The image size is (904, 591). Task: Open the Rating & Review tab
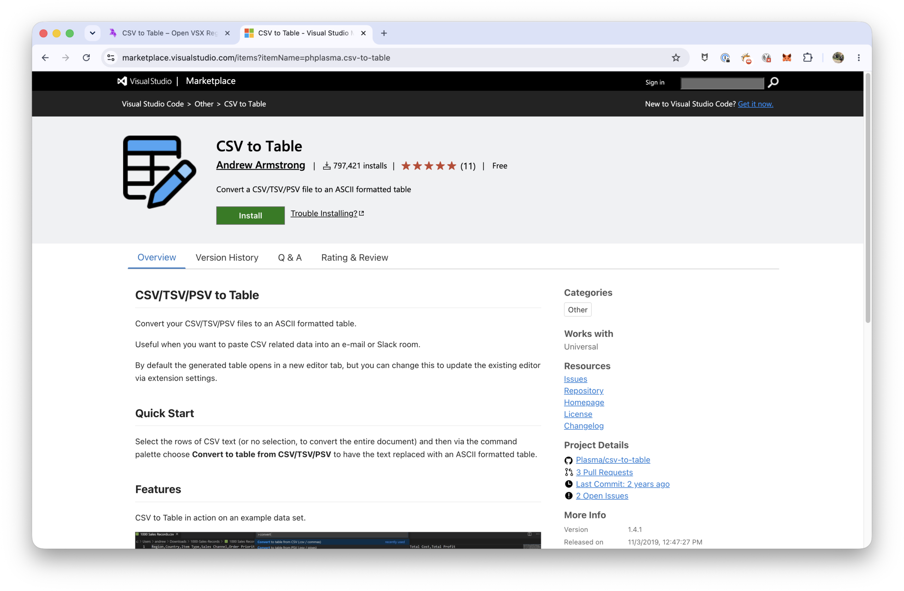[355, 257]
